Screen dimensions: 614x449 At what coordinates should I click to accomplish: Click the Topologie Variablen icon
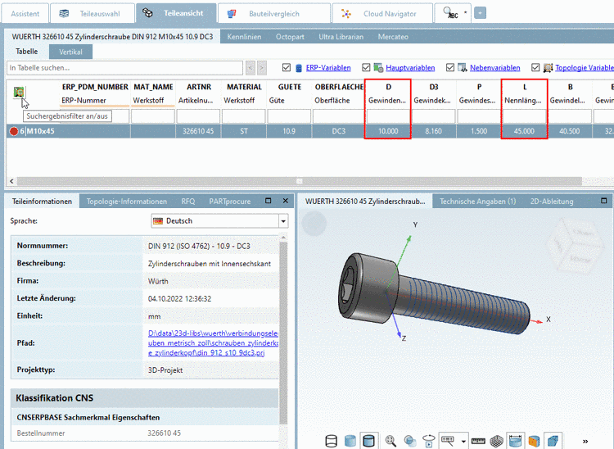(548, 68)
